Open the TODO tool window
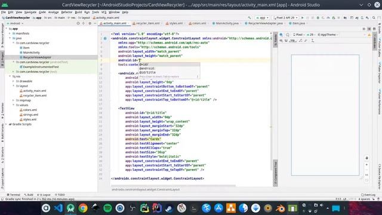This screenshot has height=215, width=382. coord(60,195)
